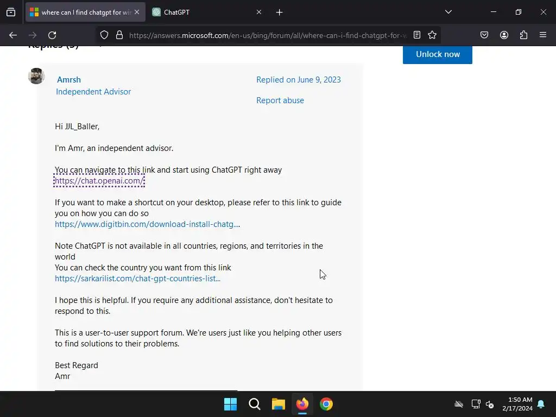Image resolution: width=556 pixels, height=417 pixels.
Task: Open clock showing 1:50 AM
Action: pos(517,404)
